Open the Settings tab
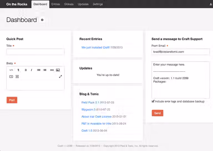Viewport: 213px width, 151px height. (x=98, y=4)
